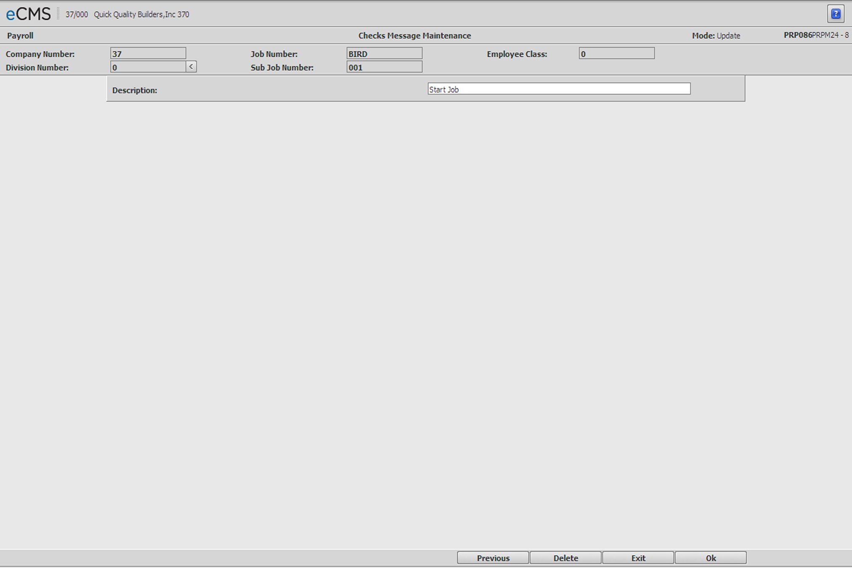852x568 pixels.
Task: Click the Description box containing Start Job
Action: (559, 89)
